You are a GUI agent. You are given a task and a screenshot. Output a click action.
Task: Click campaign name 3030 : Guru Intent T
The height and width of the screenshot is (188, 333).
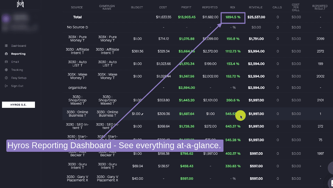107,166
